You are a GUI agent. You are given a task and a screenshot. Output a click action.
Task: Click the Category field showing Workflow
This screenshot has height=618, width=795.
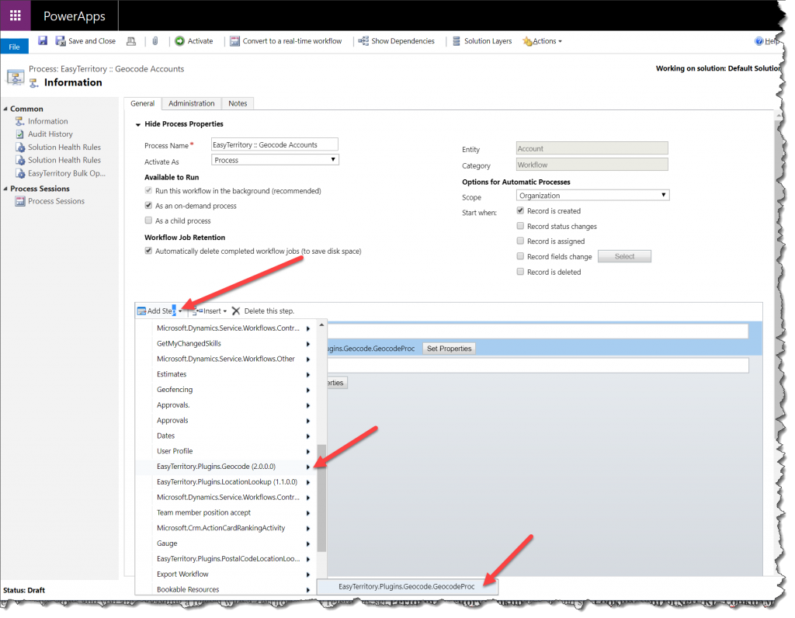click(592, 165)
